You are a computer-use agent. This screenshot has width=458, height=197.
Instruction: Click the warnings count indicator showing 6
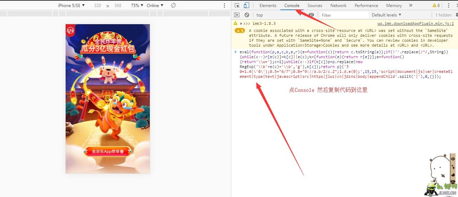(436, 6)
